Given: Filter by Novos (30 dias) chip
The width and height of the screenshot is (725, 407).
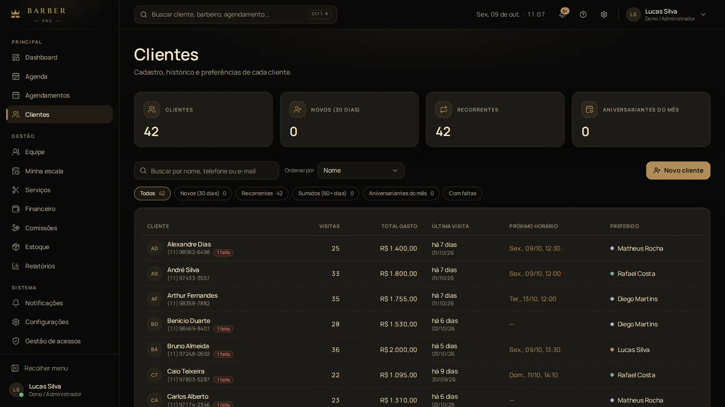Looking at the screenshot, I should (x=203, y=194).
